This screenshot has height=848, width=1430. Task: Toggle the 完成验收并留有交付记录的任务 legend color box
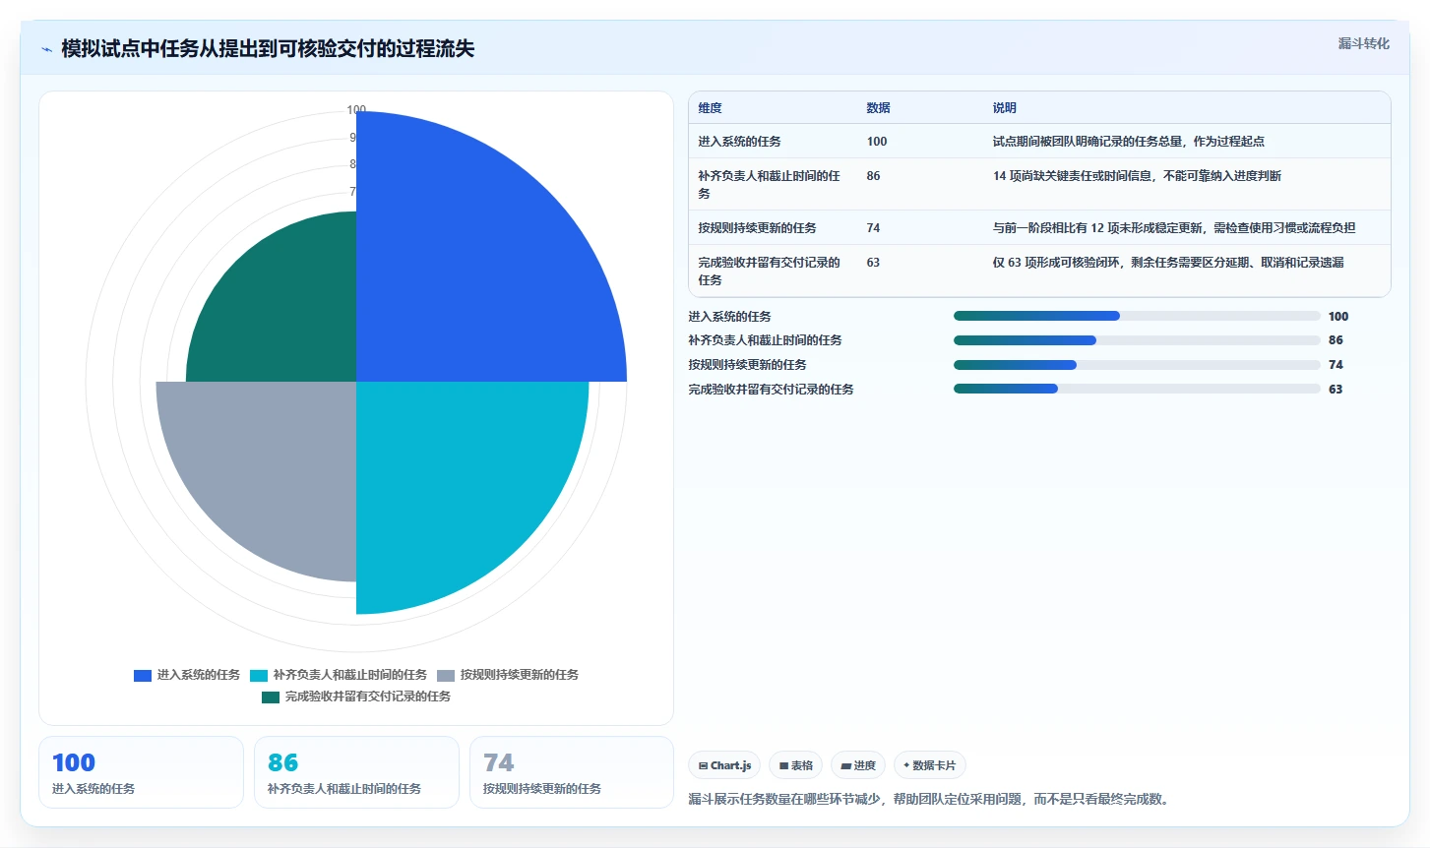pos(271,697)
